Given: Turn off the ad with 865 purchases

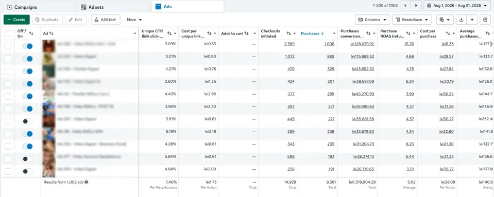Looking at the screenshot, I should coord(27,59).
